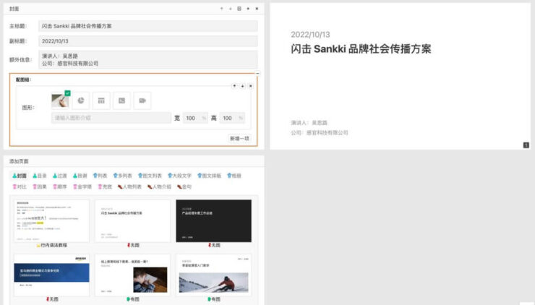Click the 演讲人 line in the slide preview
This screenshot has width=535, height=305.
(309, 122)
